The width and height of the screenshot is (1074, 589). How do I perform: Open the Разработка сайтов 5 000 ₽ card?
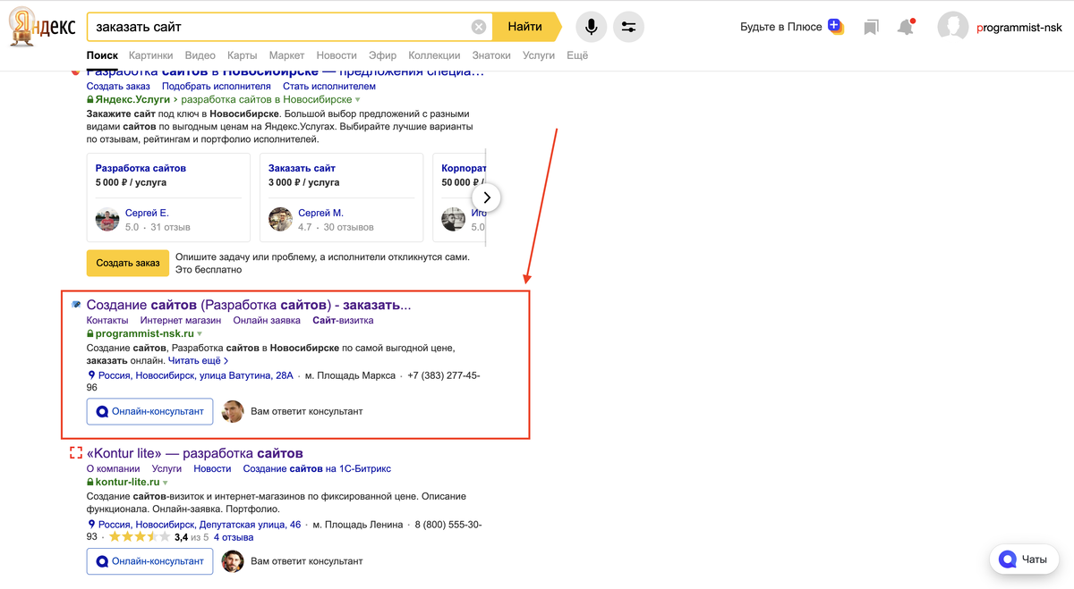[x=168, y=198]
